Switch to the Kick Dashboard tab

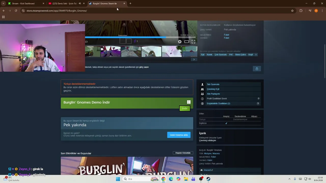(26, 4)
